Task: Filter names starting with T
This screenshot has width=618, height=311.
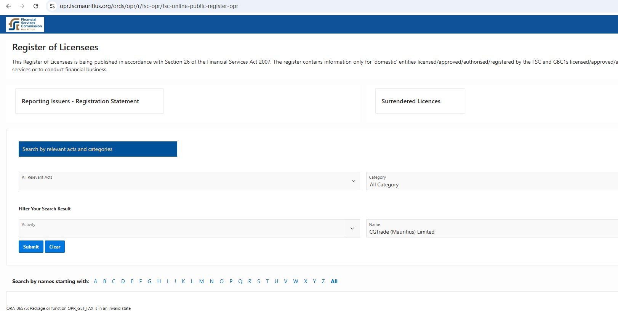Action: [x=267, y=281]
